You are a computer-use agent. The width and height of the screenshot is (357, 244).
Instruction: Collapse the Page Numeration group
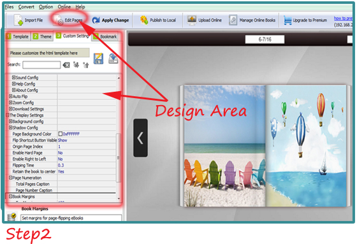click(10, 178)
